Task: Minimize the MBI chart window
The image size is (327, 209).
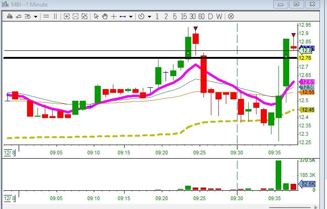Action: pos(281,4)
